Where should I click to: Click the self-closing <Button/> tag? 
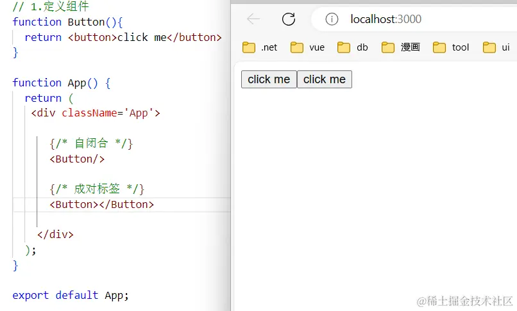coord(77,159)
